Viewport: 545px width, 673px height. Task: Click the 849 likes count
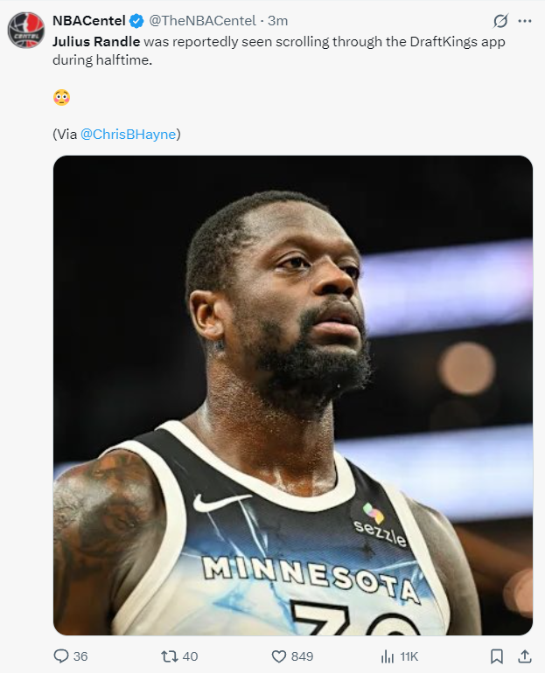[303, 656]
